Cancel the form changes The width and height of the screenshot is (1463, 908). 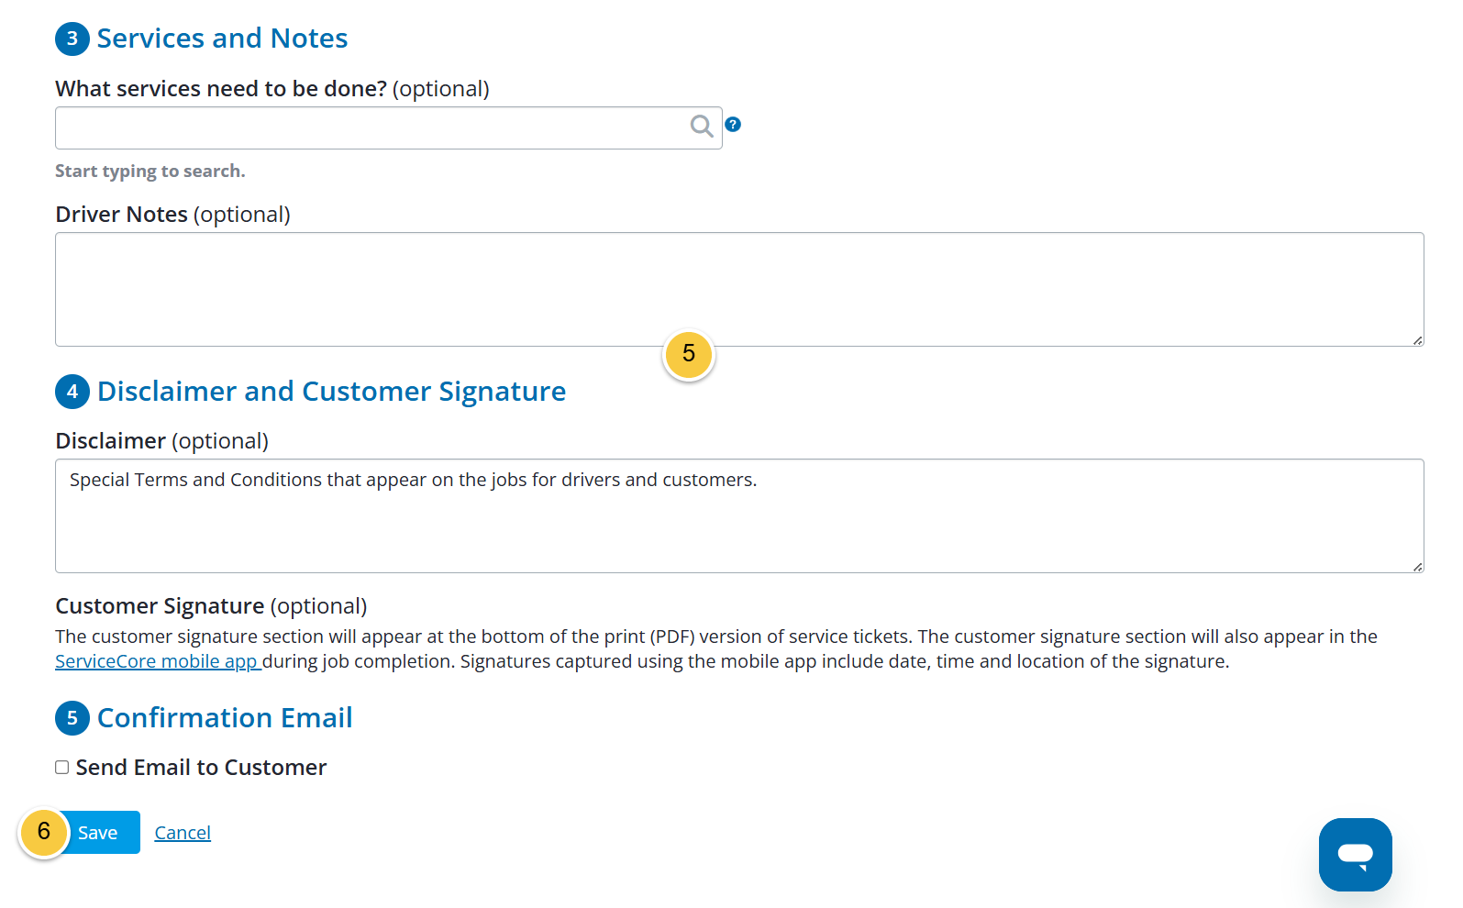(183, 833)
